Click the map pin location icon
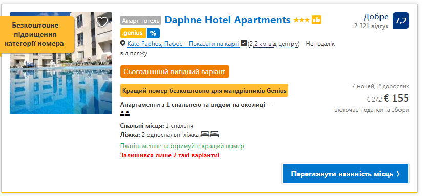Viewport: 422px width, 196px height. pyautogui.click(x=123, y=44)
